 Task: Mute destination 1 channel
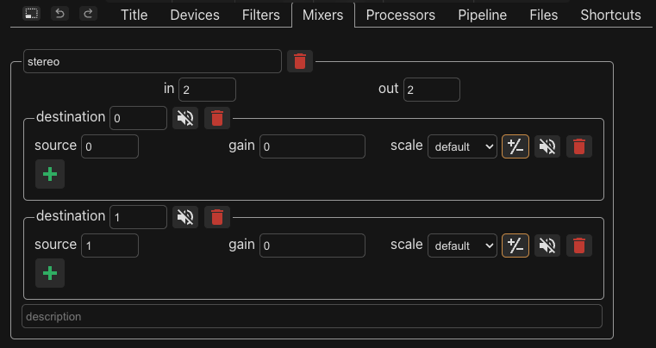(x=185, y=217)
